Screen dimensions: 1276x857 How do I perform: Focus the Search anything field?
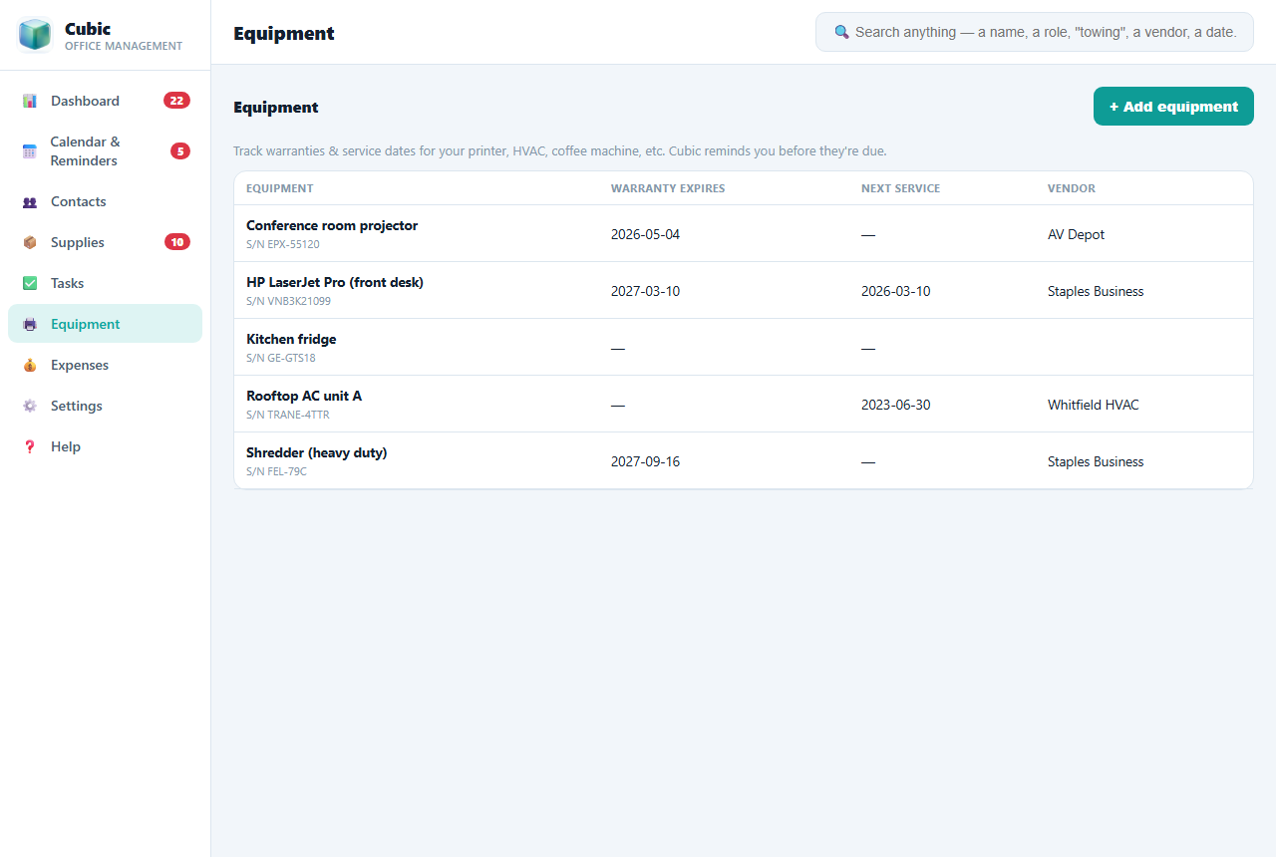click(1035, 32)
